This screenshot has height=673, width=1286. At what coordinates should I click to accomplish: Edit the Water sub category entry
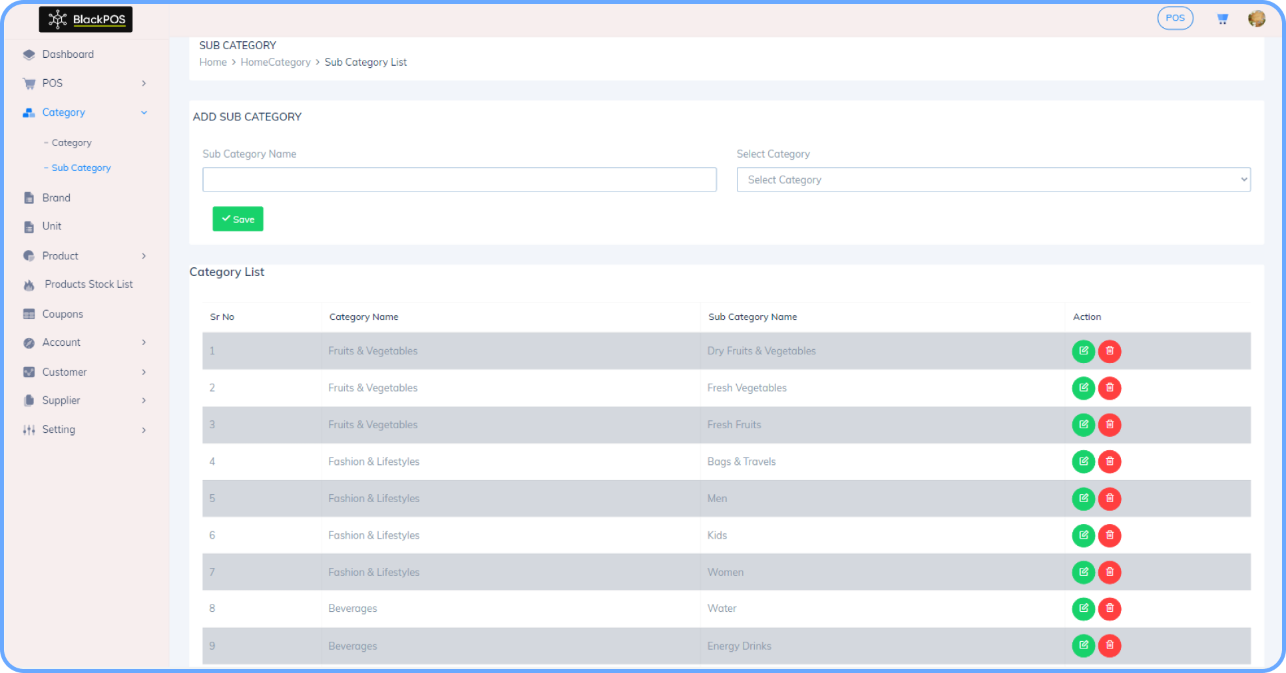1084,608
